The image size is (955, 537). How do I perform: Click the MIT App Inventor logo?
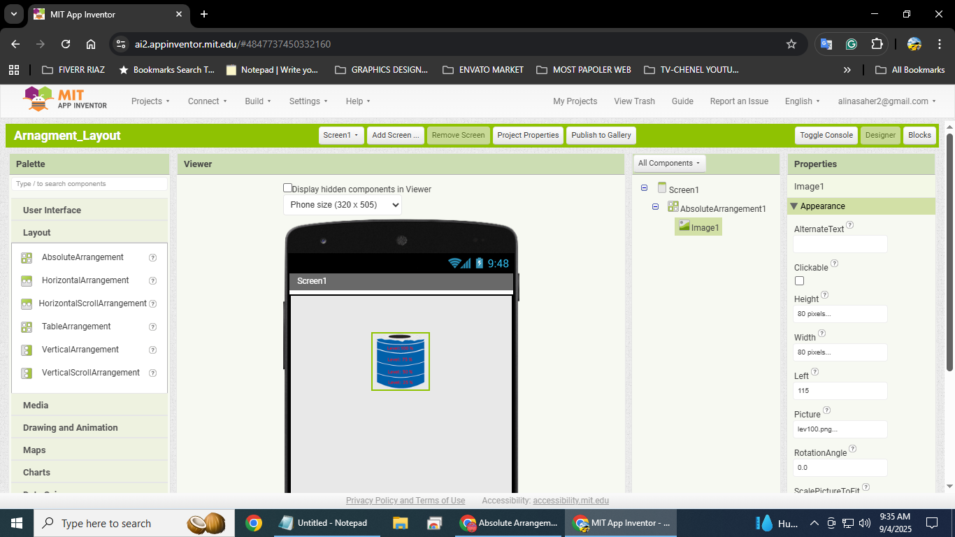(x=65, y=99)
